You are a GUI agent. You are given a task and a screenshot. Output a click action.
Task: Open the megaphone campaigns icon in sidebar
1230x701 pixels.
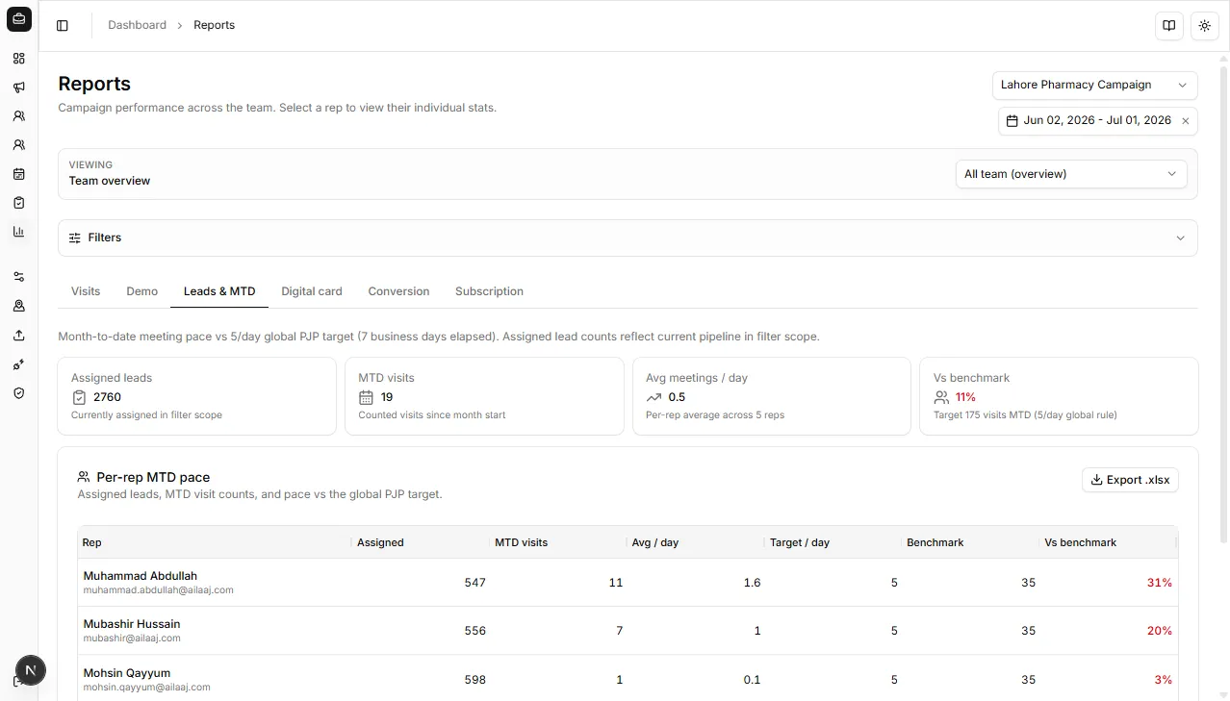(x=18, y=88)
